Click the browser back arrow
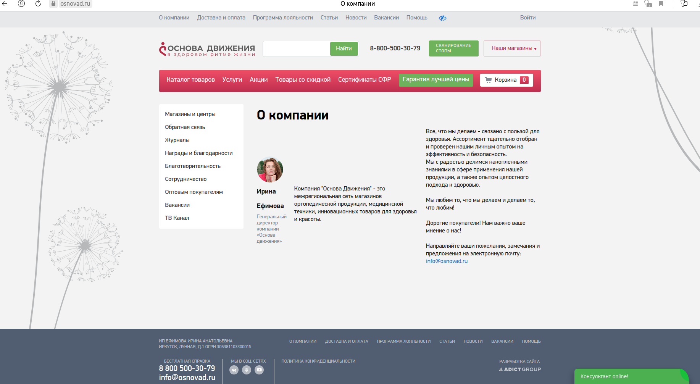 [5, 4]
